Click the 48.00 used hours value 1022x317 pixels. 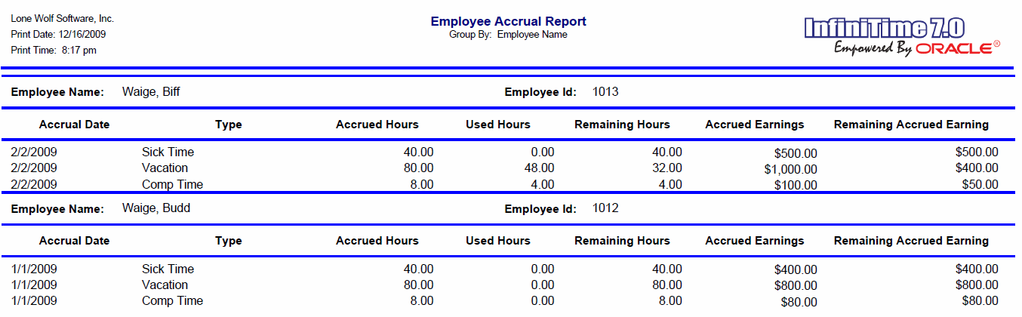pos(538,168)
